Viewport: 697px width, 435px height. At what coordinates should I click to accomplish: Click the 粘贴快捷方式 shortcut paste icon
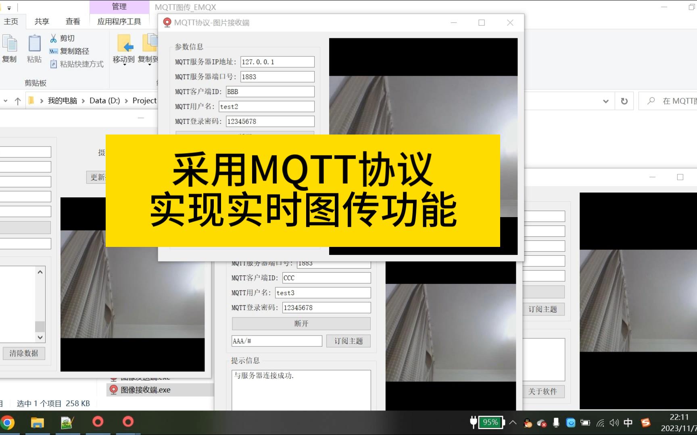tap(54, 64)
